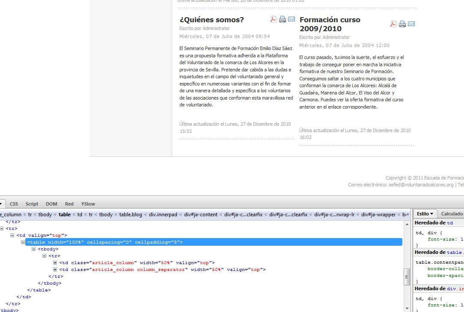Select first tbody in the breadcrumb path
This screenshot has width=464, height=312.
[45, 215]
